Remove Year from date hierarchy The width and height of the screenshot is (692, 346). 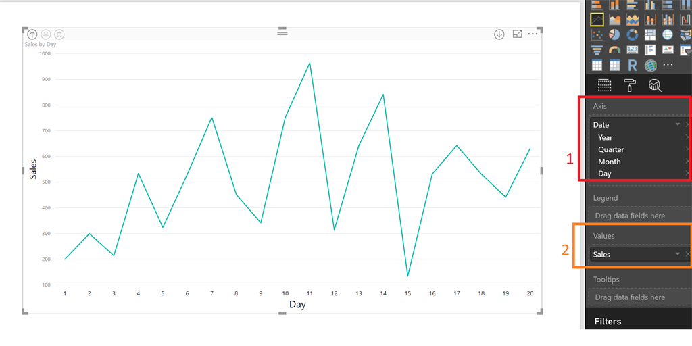pos(687,137)
